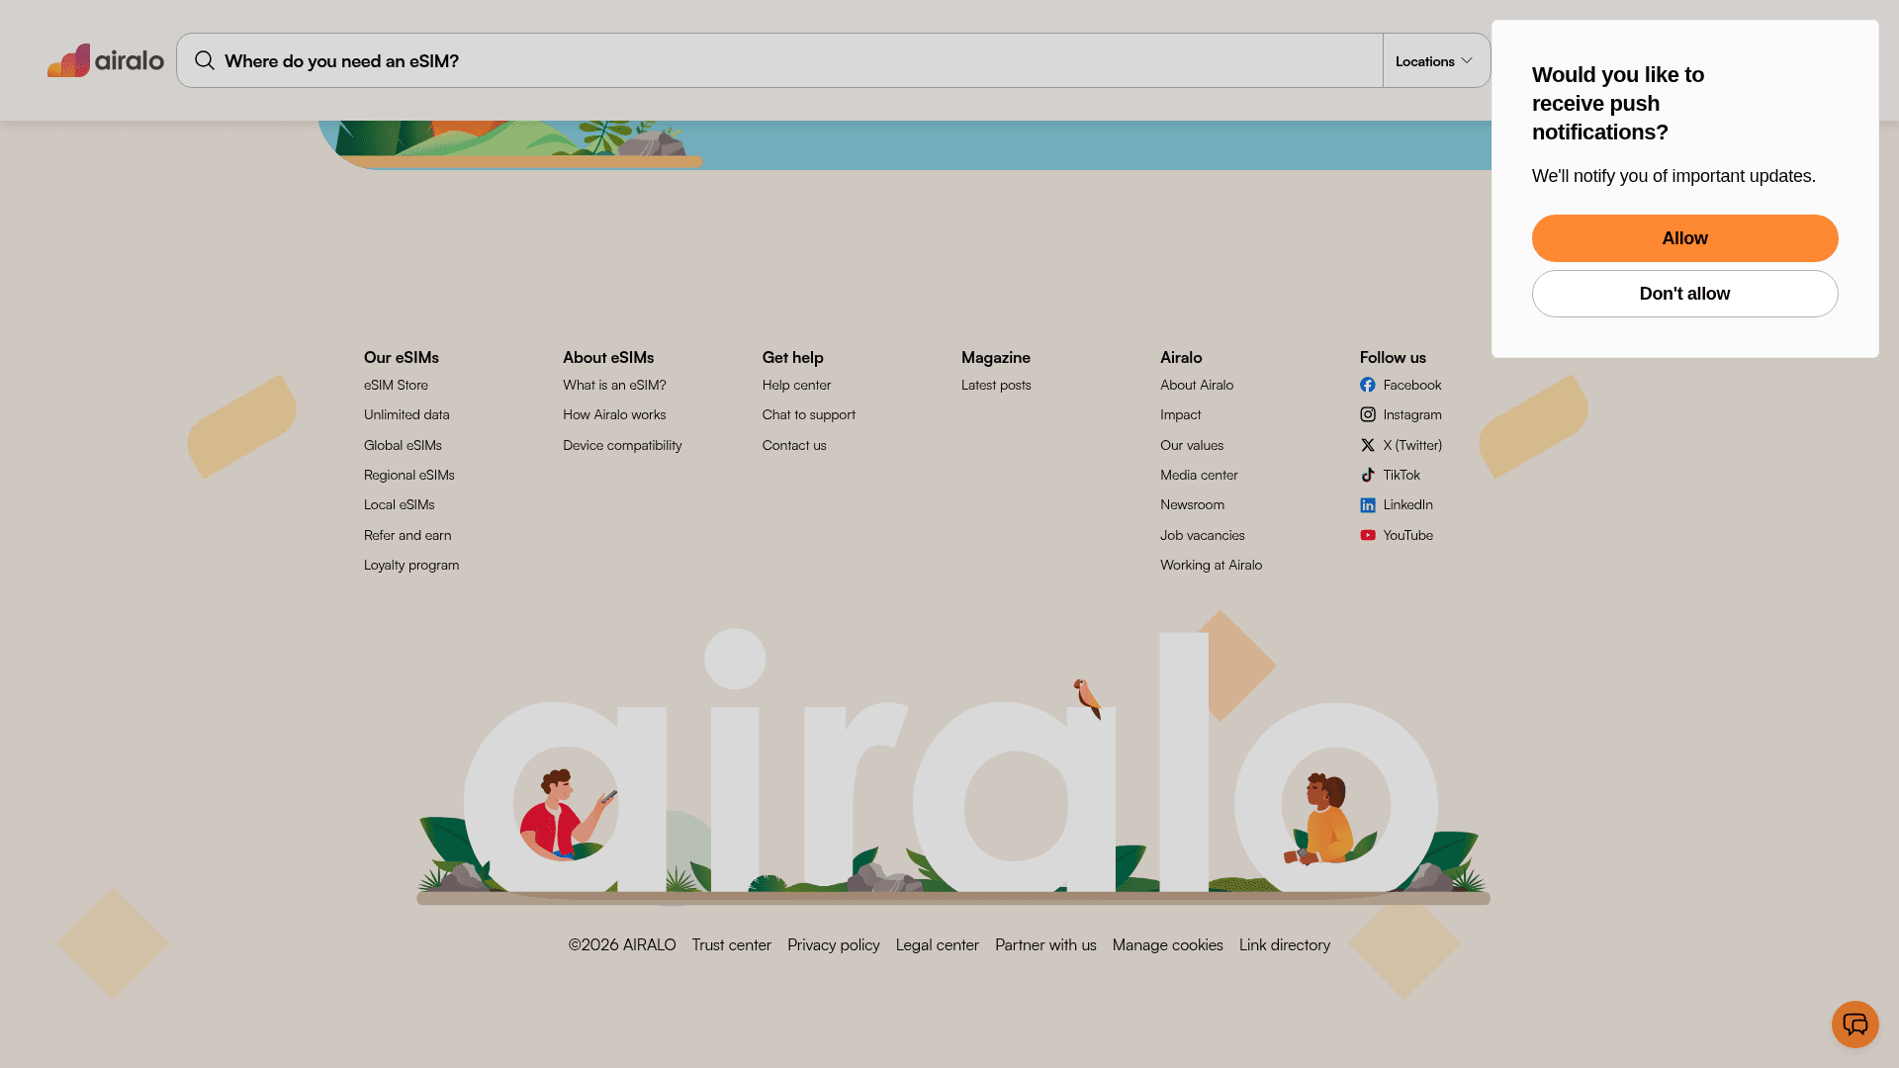Viewport: 1899px width, 1068px height.
Task: Click the Get help column heading
Action: tap(792, 357)
